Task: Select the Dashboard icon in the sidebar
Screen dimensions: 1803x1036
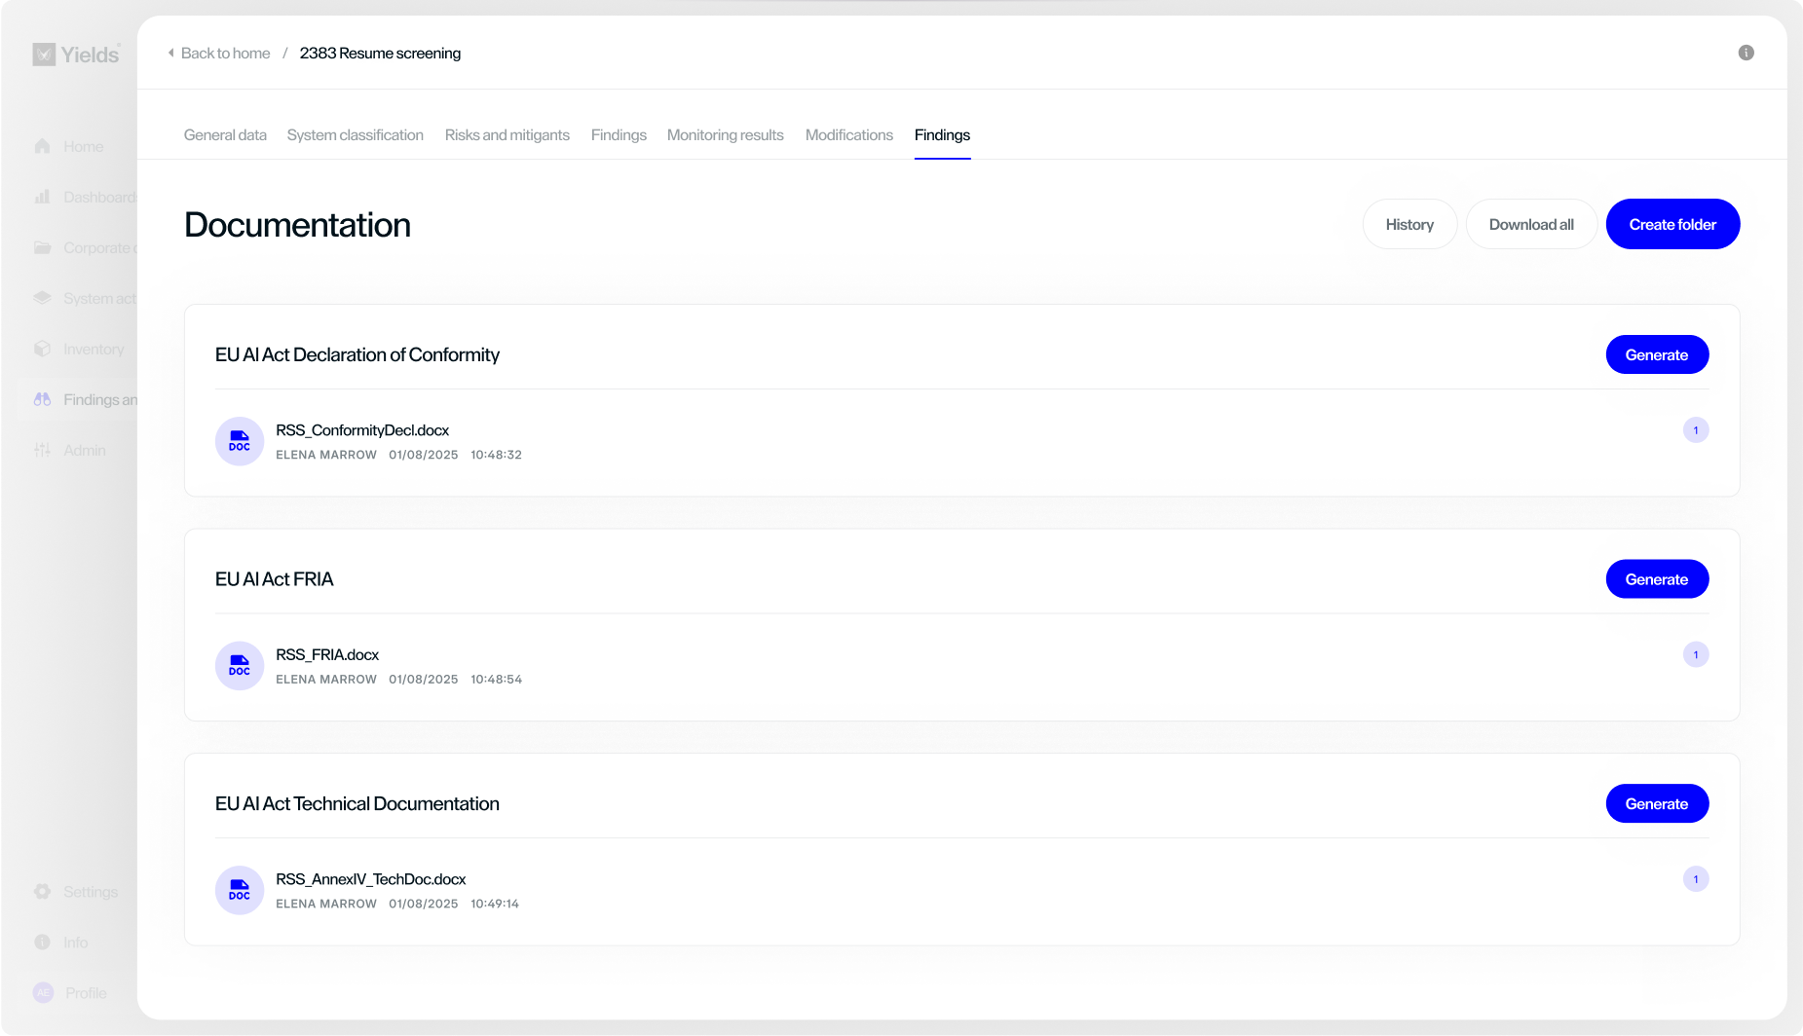Action: click(43, 197)
